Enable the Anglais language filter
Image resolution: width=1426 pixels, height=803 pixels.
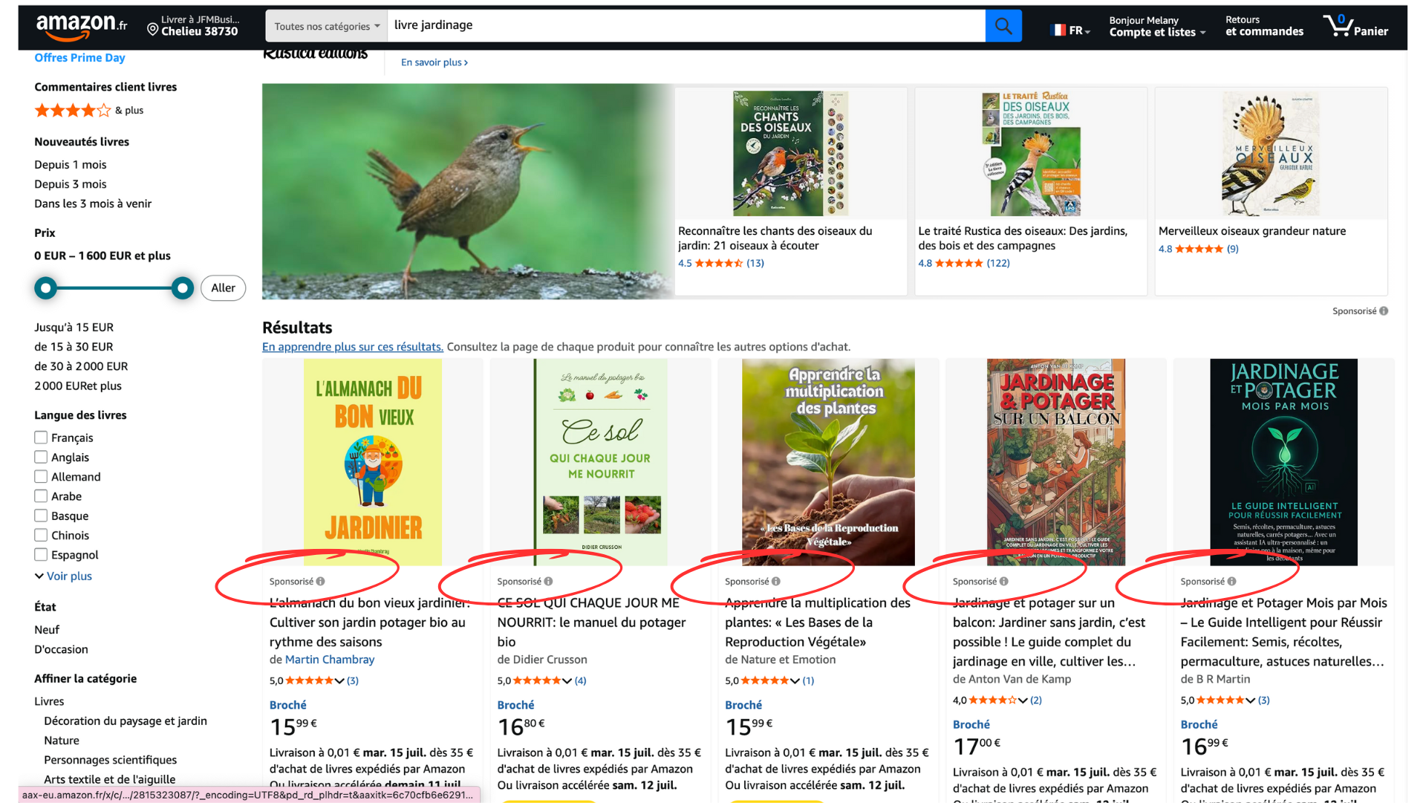pos(41,457)
